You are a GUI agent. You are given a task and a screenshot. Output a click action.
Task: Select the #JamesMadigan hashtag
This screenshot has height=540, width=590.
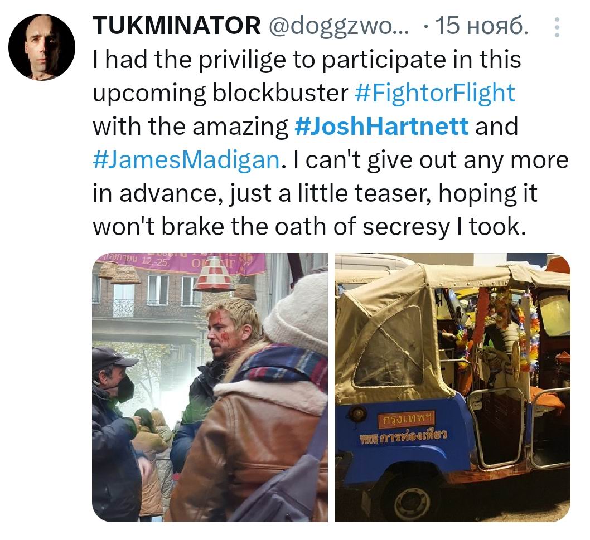[186, 159]
